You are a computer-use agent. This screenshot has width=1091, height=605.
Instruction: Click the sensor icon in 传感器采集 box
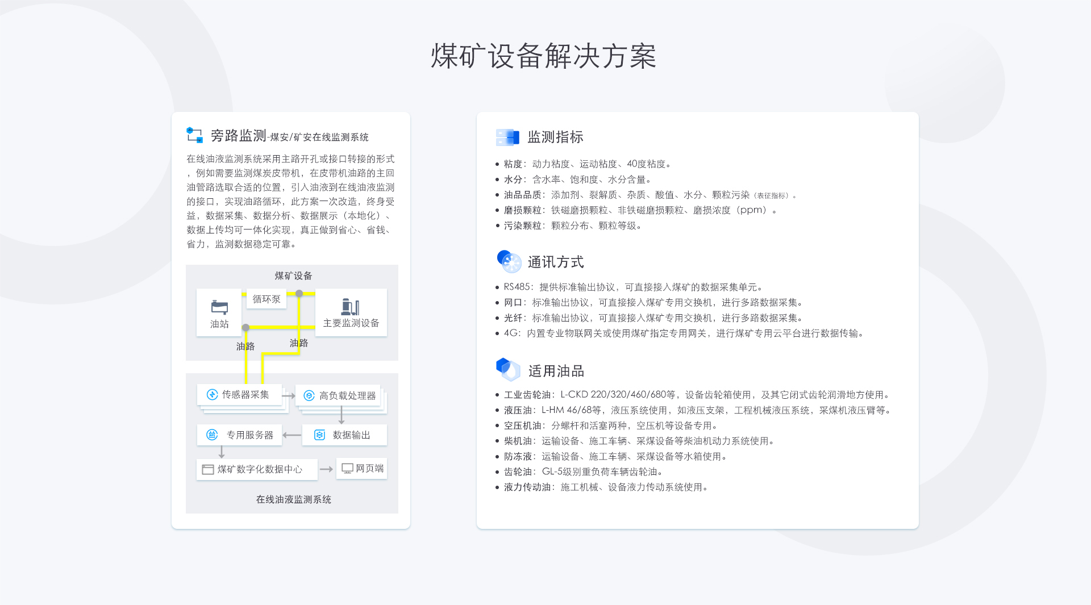click(212, 395)
